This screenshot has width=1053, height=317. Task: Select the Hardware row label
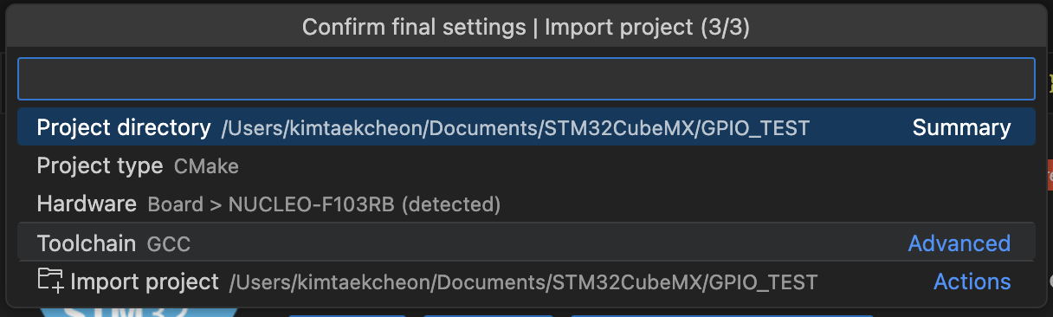coord(87,204)
